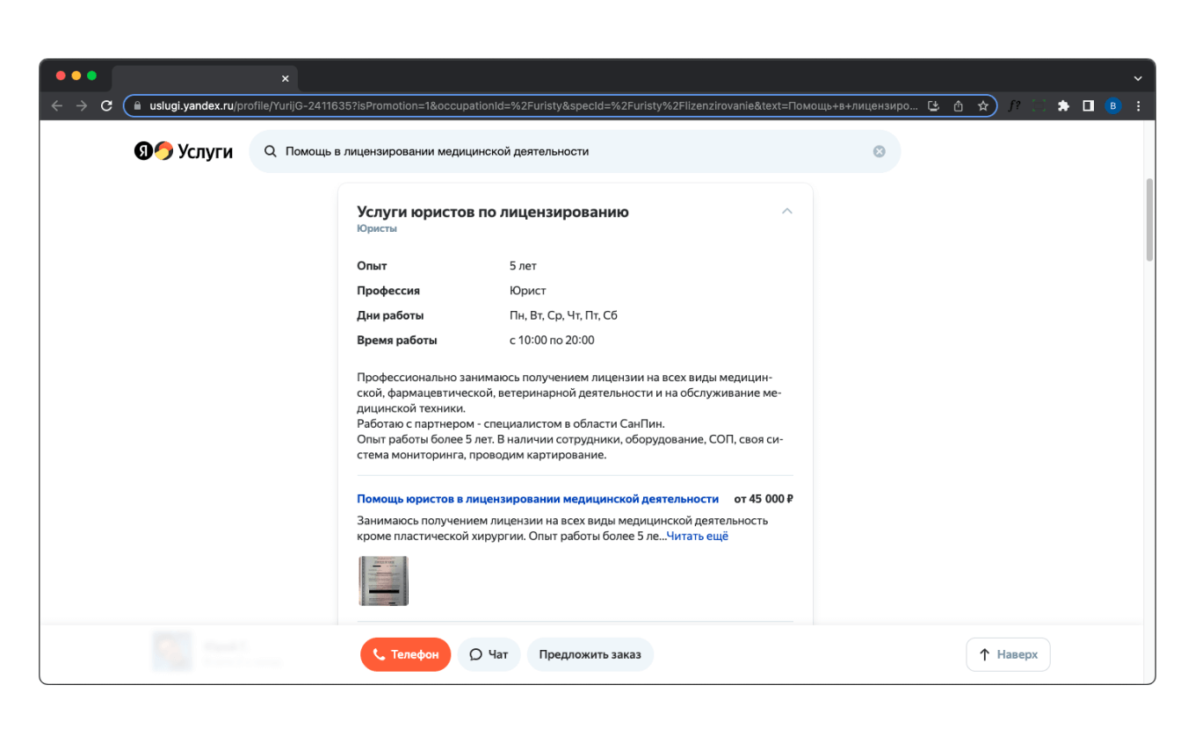This screenshot has width=1195, height=743.
Task: Click the Наверх button
Action: 1008,654
